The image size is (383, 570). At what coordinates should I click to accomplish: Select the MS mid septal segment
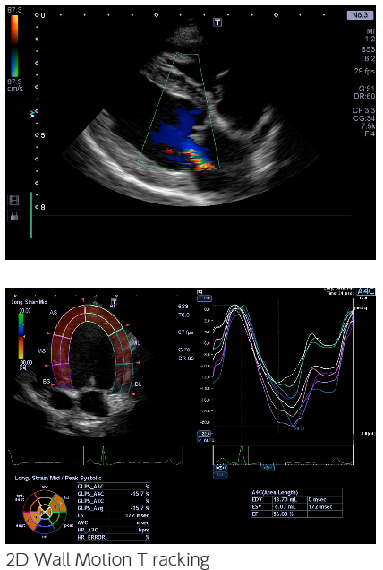click(61, 350)
